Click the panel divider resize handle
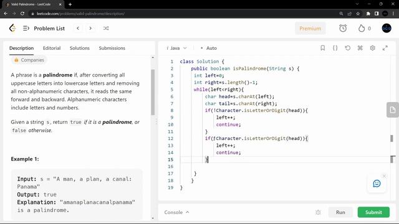The width and height of the screenshot is (399, 224). tap(156, 122)
